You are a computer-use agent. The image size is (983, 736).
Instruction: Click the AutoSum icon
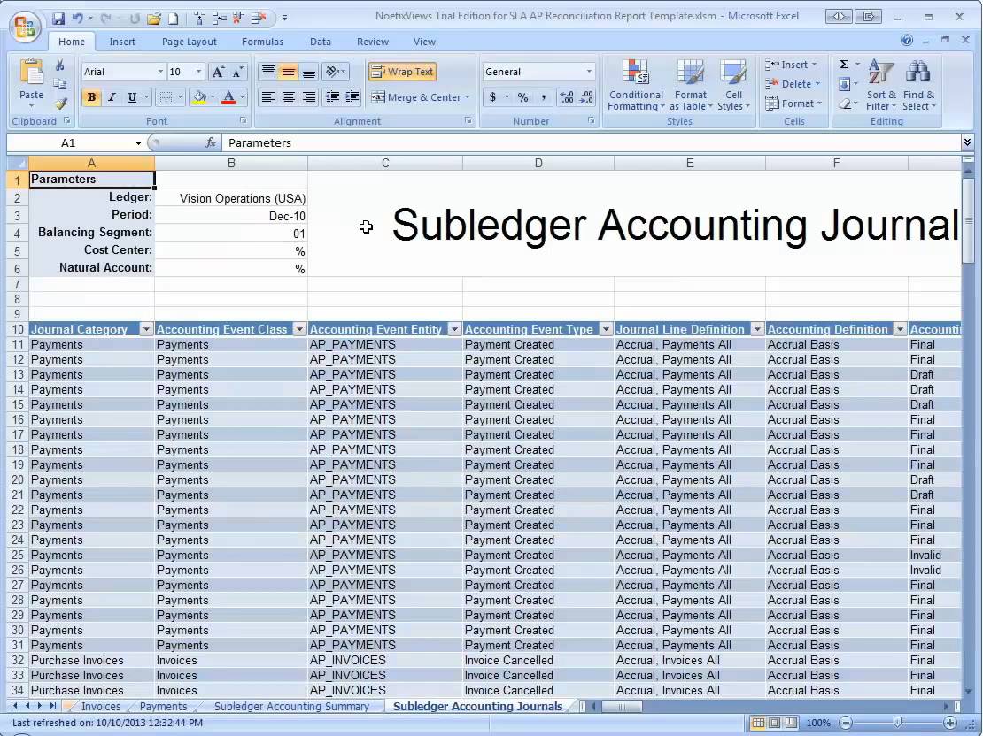[843, 64]
